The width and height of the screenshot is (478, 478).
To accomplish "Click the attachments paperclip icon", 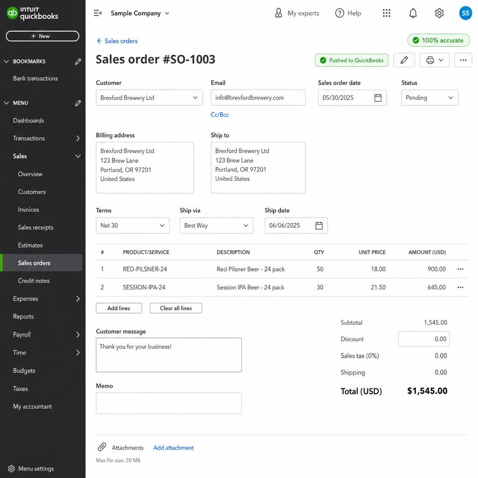I will (102, 447).
